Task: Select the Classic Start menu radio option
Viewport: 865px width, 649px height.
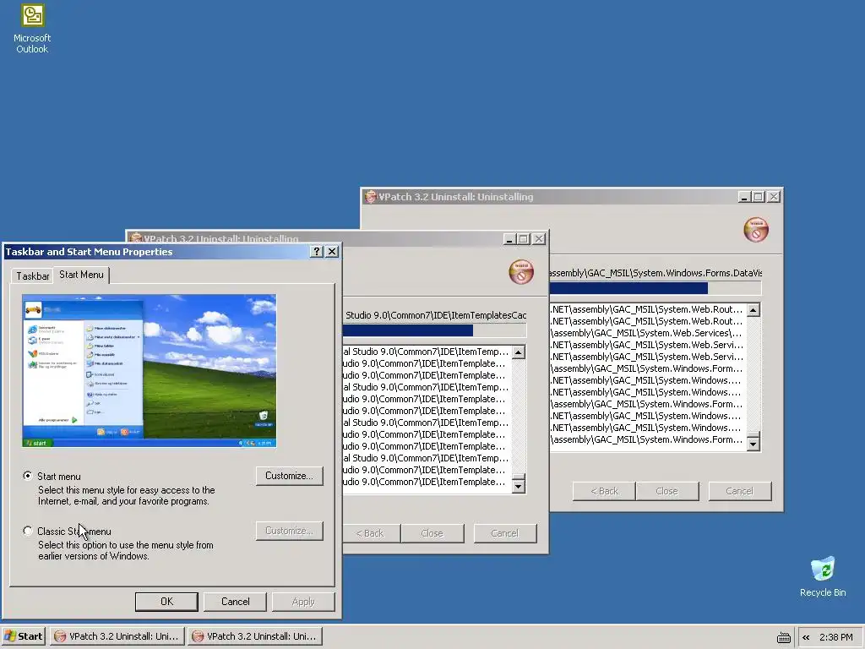Action: point(28,531)
